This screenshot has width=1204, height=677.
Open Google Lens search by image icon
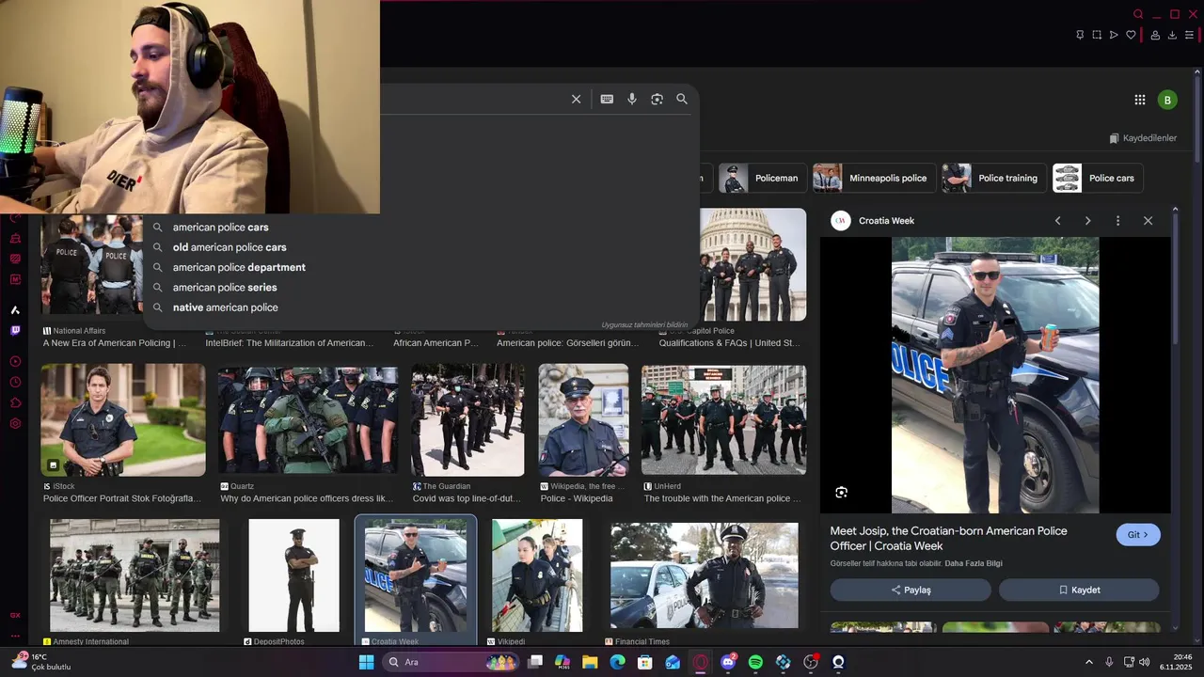click(657, 99)
